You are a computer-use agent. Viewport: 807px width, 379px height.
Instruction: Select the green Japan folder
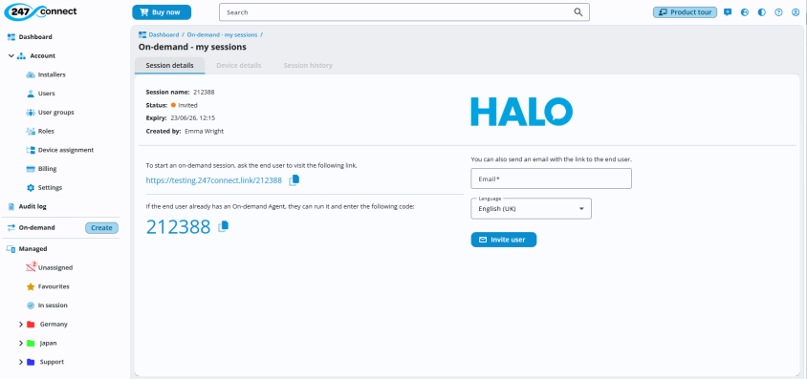[31, 343]
